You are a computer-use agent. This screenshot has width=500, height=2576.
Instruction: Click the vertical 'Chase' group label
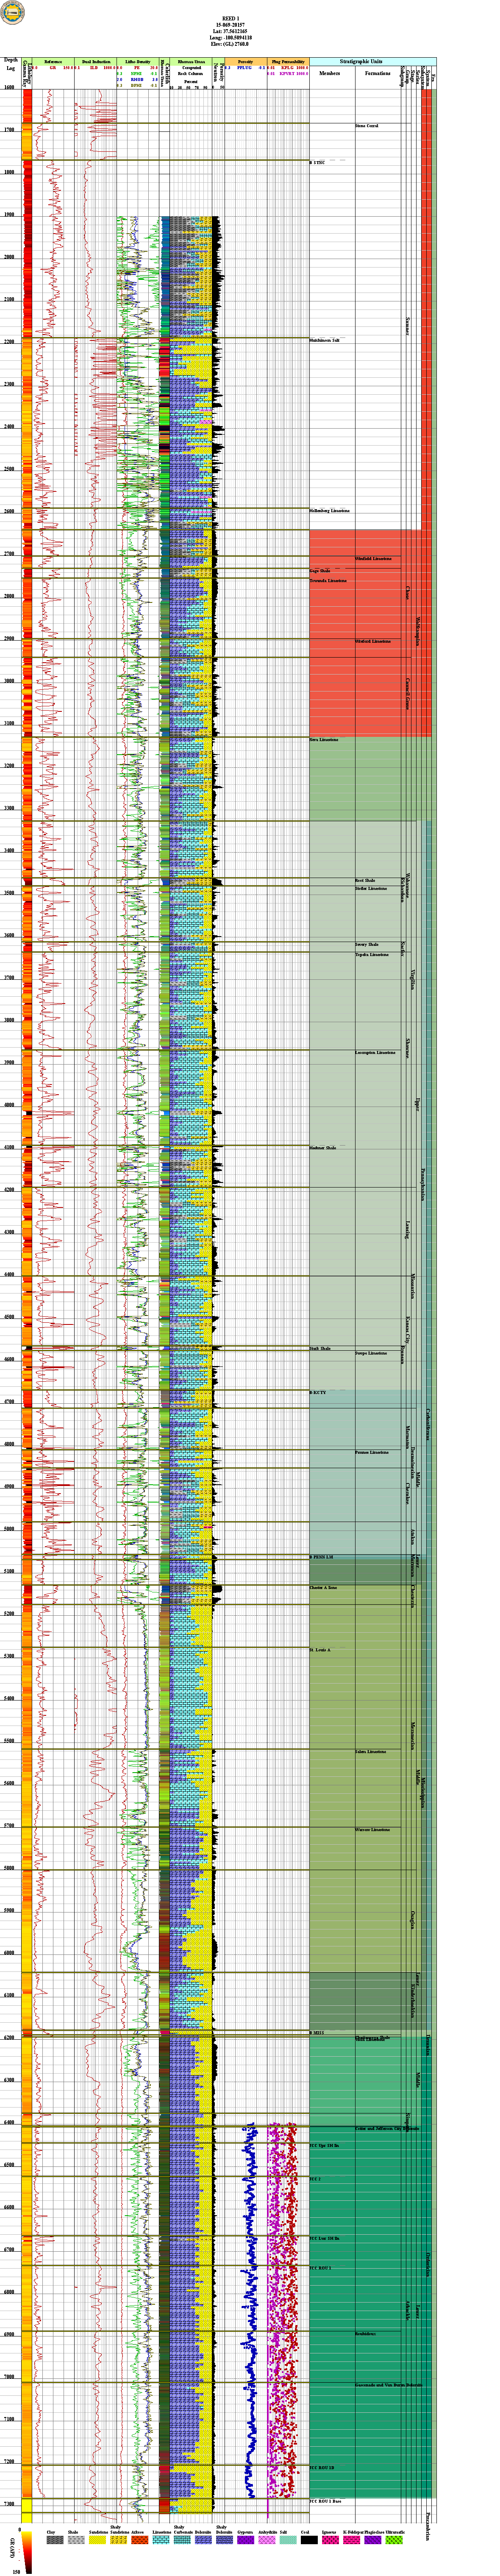click(x=408, y=594)
